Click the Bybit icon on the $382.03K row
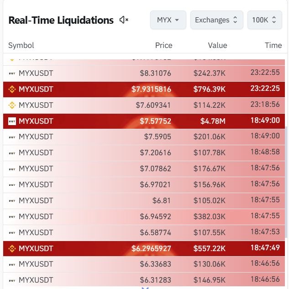289x289 pixels. (12, 217)
